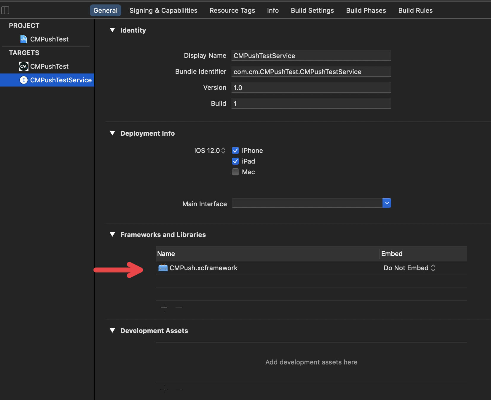Open the Build Phases tab
Image resolution: width=491 pixels, height=400 pixels.
(x=366, y=10)
